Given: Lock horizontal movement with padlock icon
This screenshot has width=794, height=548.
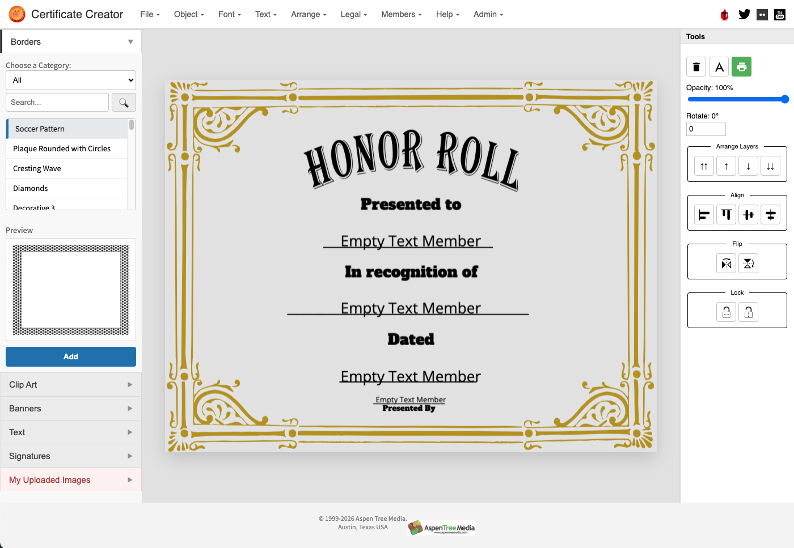Looking at the screenshot, I should 726,312.
